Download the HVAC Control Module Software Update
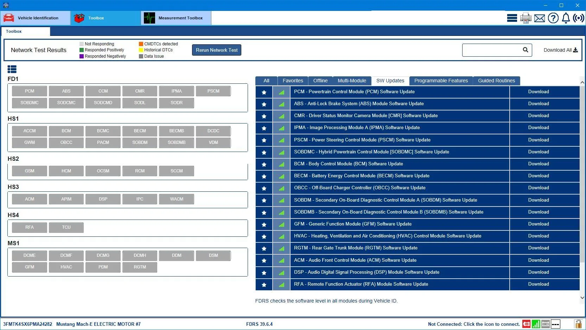586x330 pixels. 539,236
